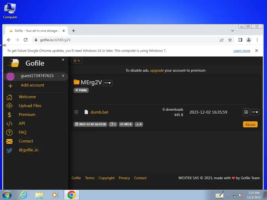Dismiss the Chrome update notification bar
Screen dimensions: 267x200
coord(257,51)
